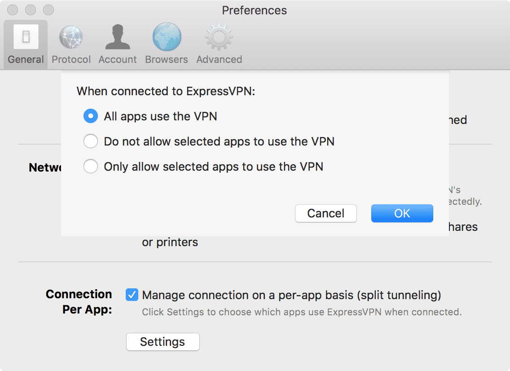Select "All apps use the VPN"

coord(91,116)
